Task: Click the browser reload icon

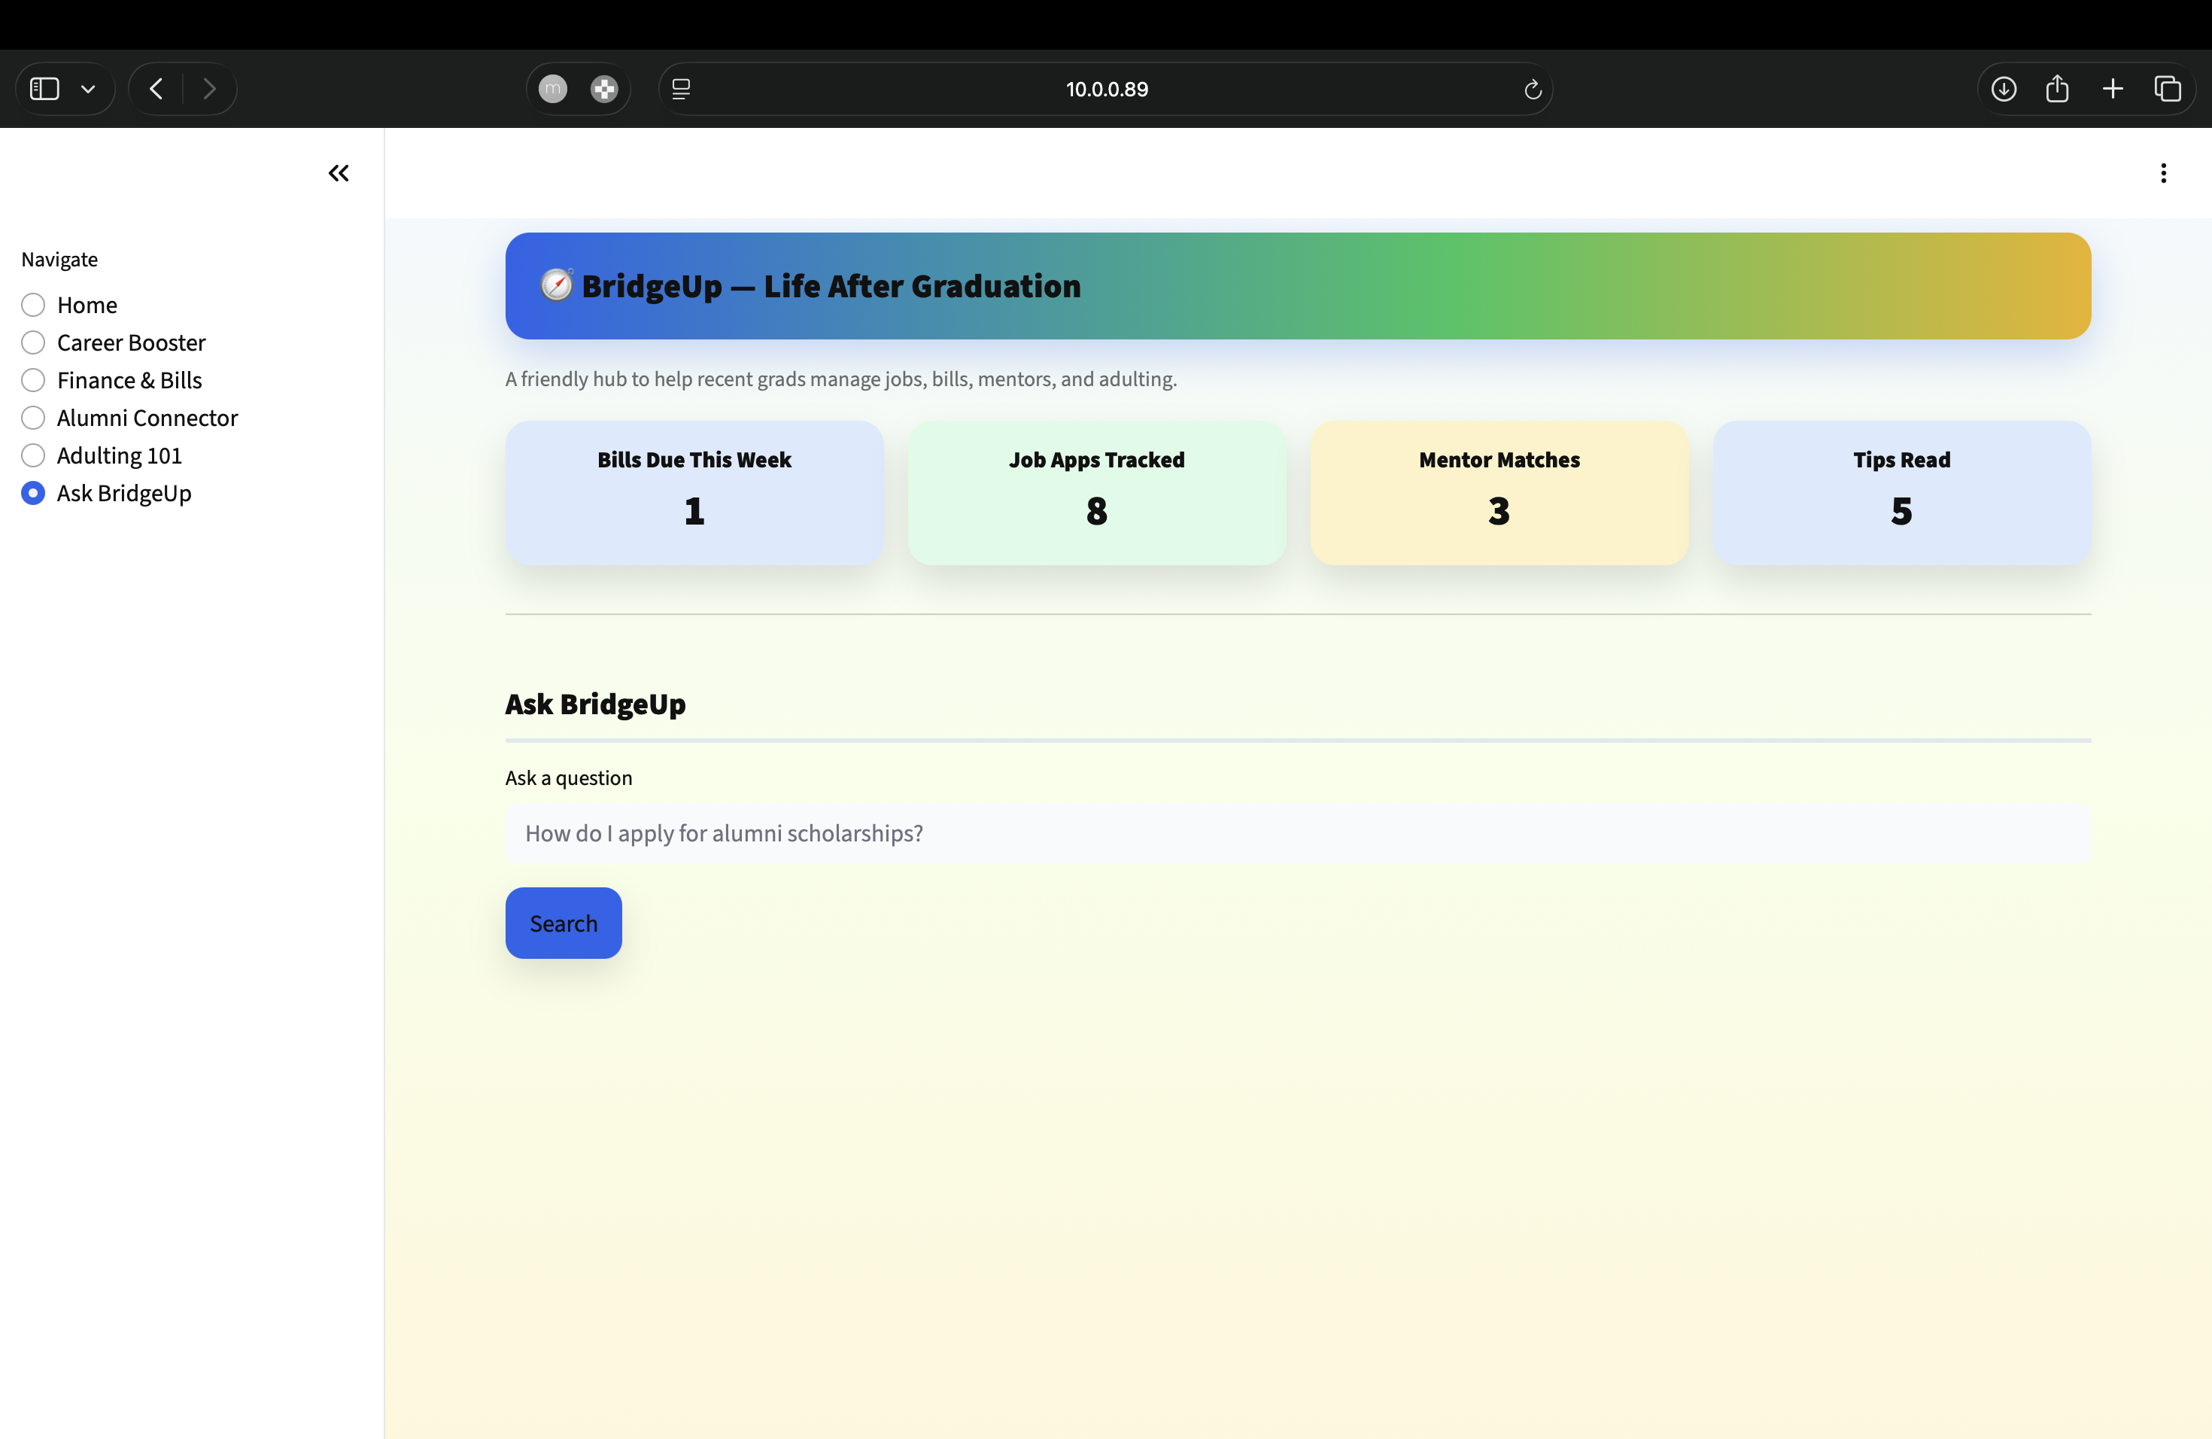Action: [x=1533, y=90]
